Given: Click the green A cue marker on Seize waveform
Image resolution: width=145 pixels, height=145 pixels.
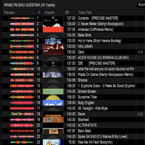Looking at the screenshot, I should (12, 114).
